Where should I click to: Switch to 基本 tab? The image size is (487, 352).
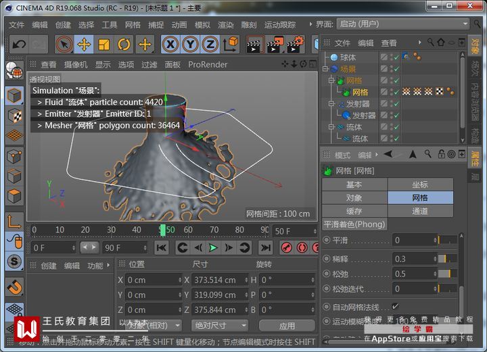tap(354, 185)
